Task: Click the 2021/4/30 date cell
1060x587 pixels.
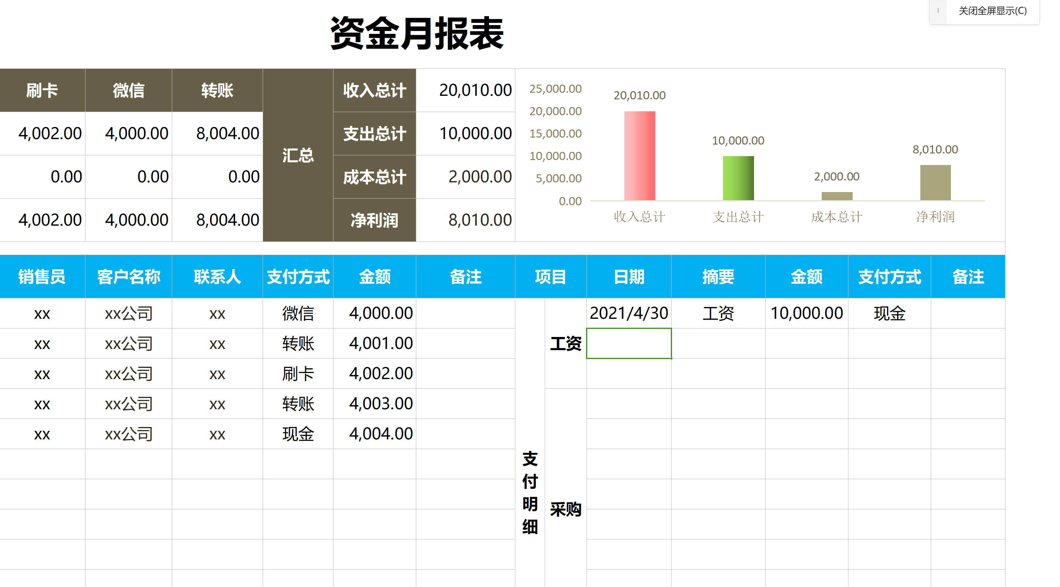Action: coord(629,313)
